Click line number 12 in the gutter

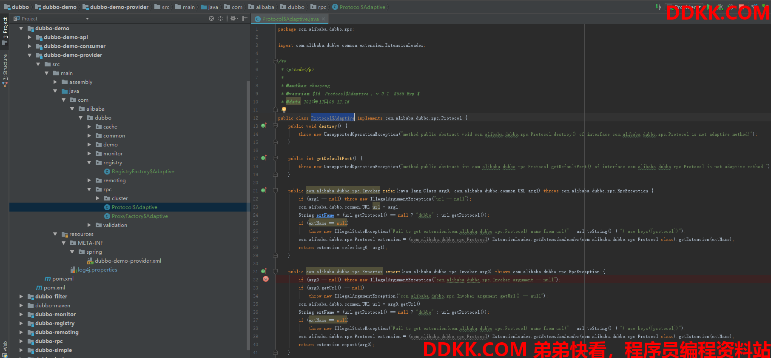256,118
